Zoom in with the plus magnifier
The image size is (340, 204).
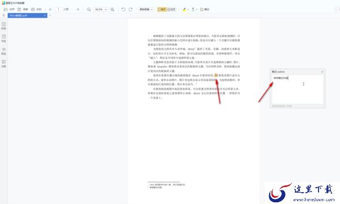[112, 9]
